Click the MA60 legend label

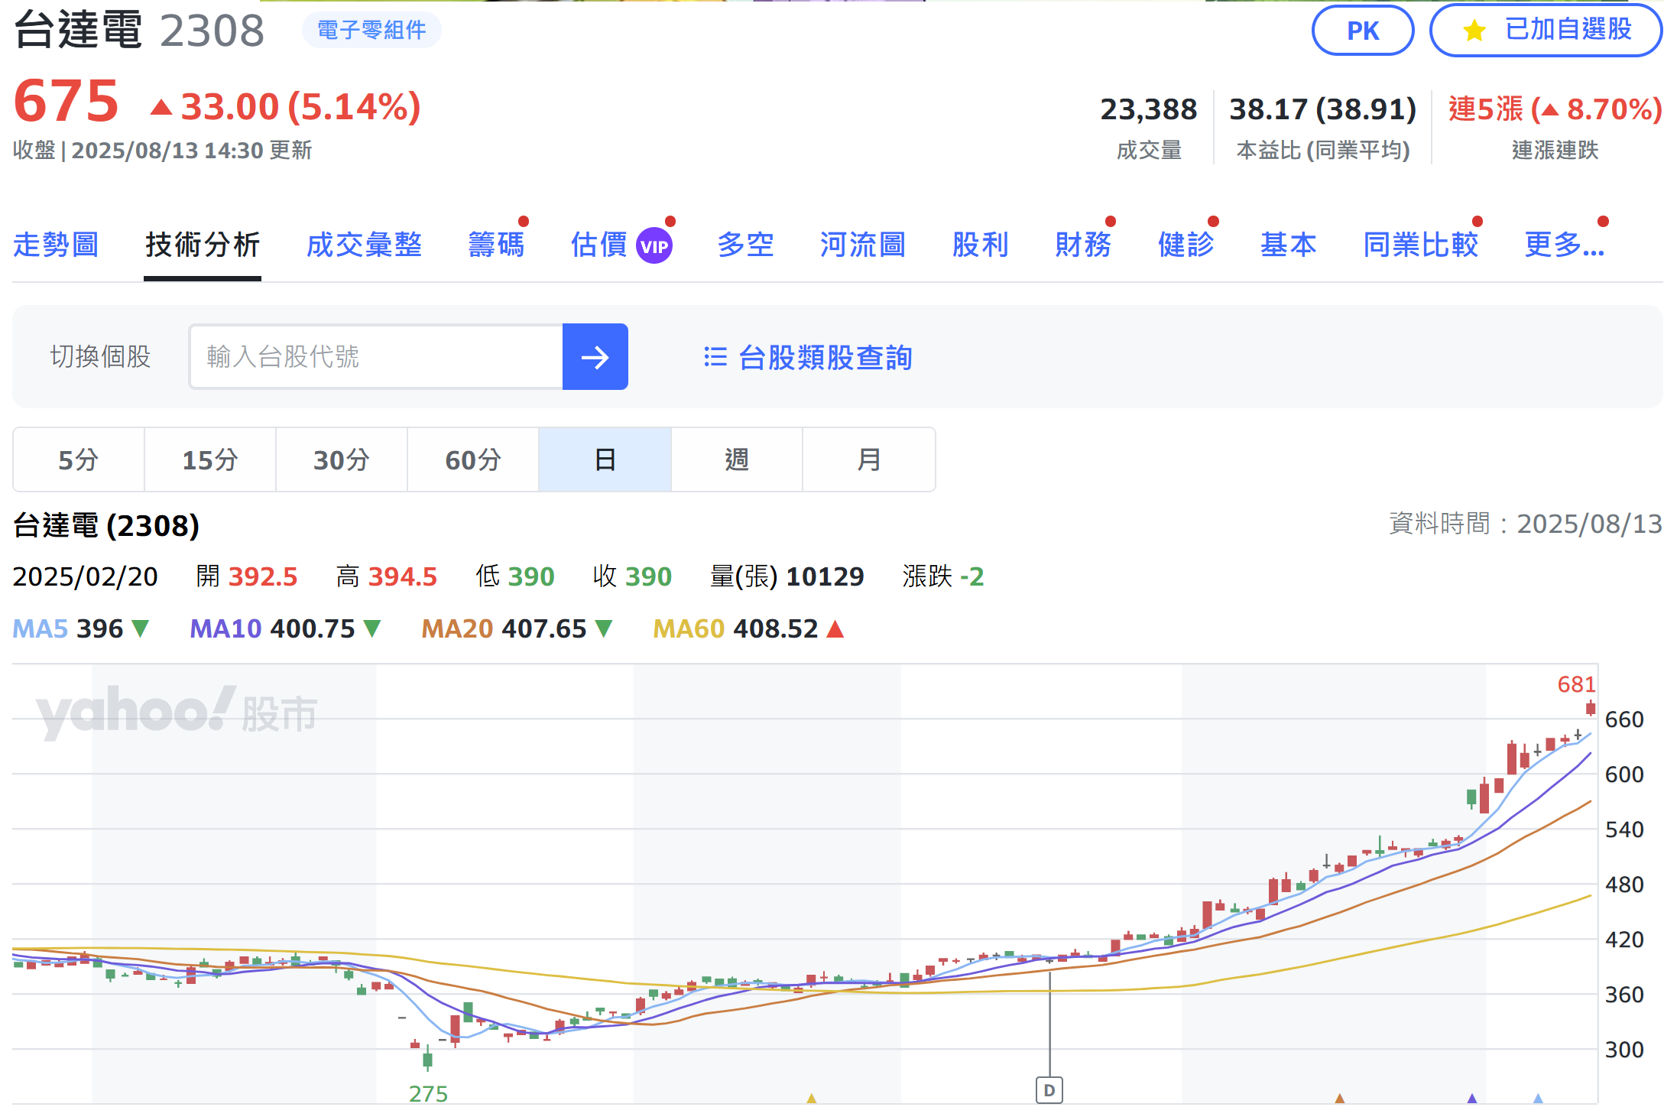(x=689, y=628)
